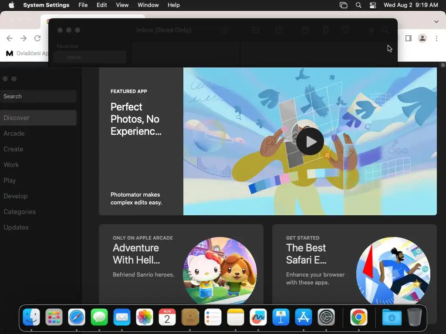Open Reminders from the Dock
446x334 pixels.
point(213,317)
